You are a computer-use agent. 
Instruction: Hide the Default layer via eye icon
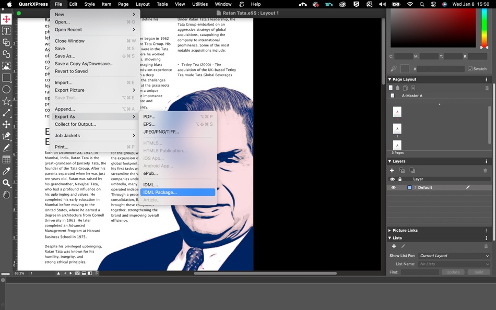[393, 187]
